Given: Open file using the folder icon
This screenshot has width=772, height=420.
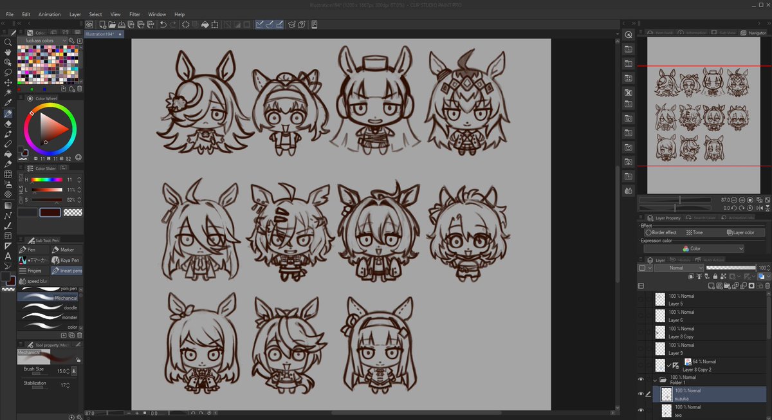Looking at the screenshot, I should click(112, 24).
